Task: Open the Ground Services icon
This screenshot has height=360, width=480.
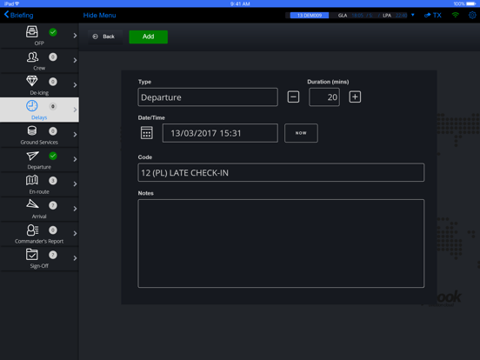Action: (x=32, y=130)
